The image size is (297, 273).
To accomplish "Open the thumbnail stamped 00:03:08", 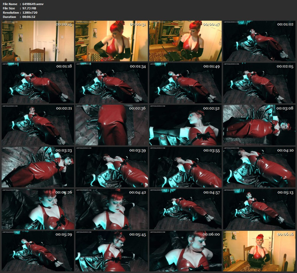I will coord(259,125).
